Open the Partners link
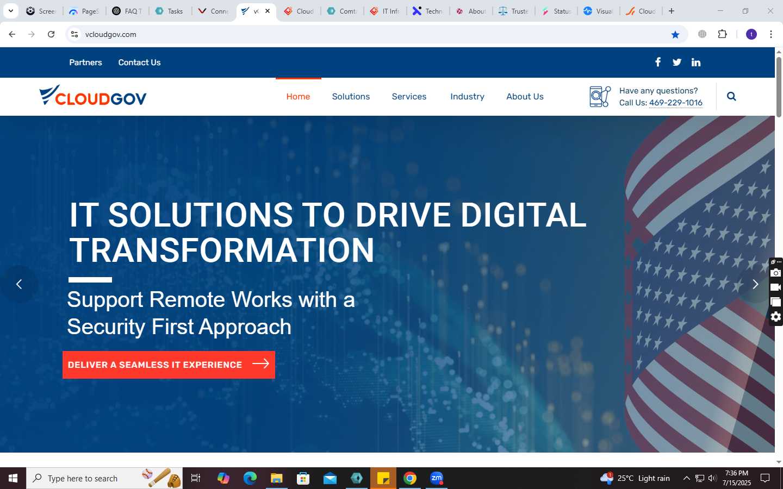 click(x=85, y=62)
